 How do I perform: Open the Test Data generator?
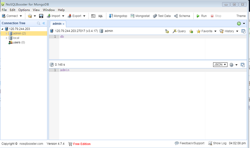pos(162,16)
